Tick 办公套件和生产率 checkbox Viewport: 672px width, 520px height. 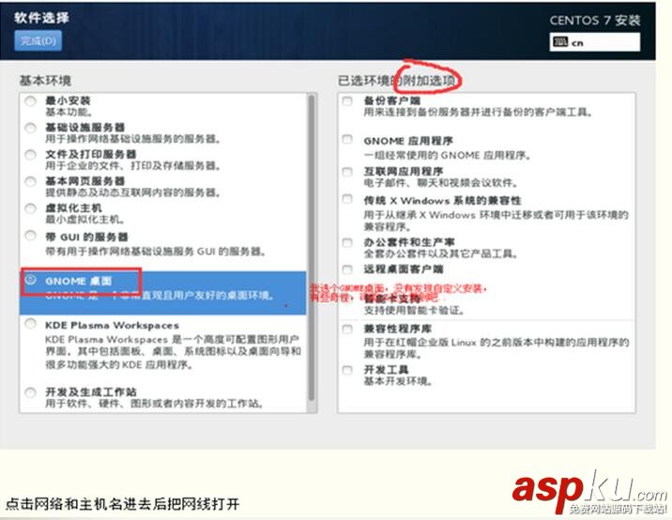tap(347, 242)
